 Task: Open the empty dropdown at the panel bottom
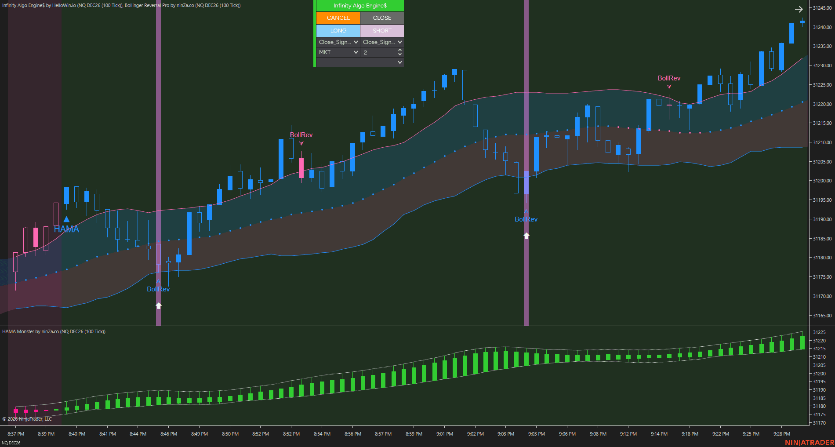coord(360,62)
